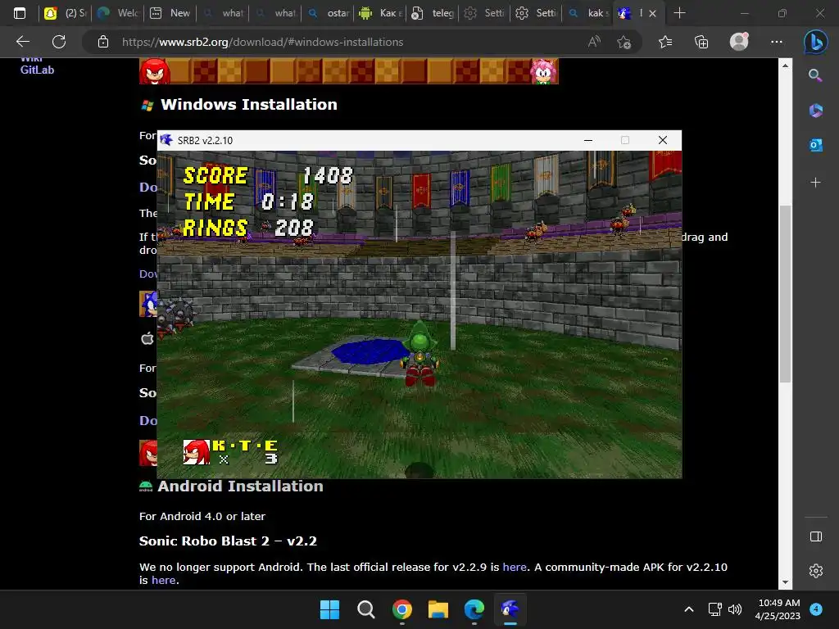Image resolution: width=839 pixels, height=629 pixels.
Task: Click the Knuckles lives icon in the HUD
Action: click(197, 452)
